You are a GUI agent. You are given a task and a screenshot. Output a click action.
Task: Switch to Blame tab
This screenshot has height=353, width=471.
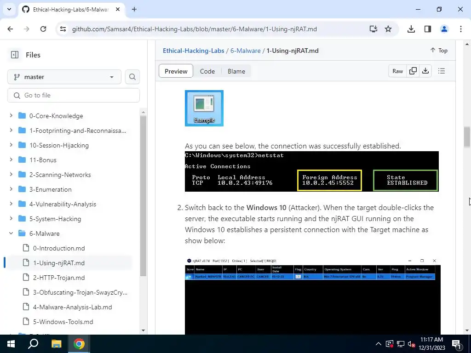click(x=236, y=71)
